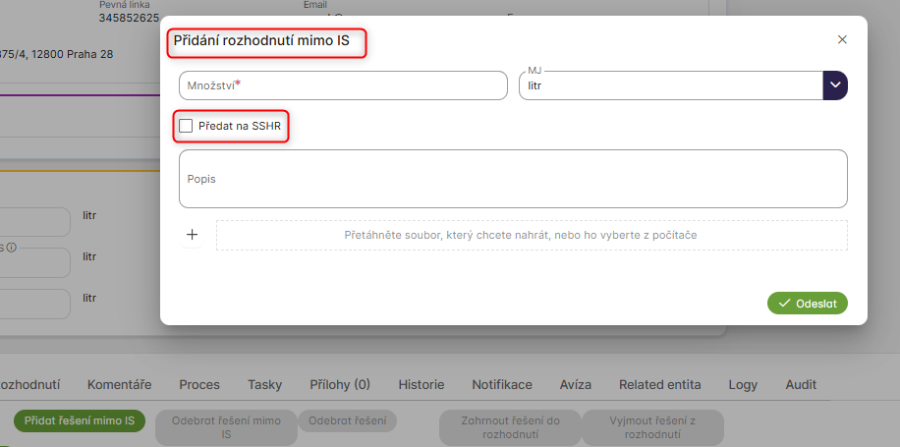Enable the Předat na SSHR checkbox
Viewport: 900px width, 447px height.
click(x=187, y=126)
